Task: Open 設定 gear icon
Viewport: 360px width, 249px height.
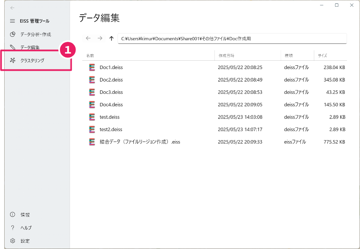Action: (x=13, y=241)
